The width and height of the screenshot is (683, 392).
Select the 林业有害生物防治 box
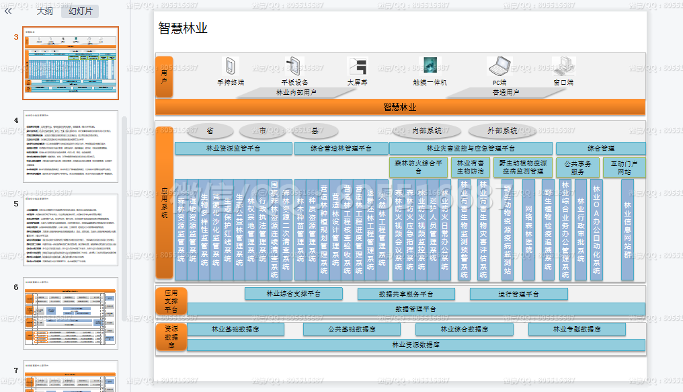click(471, 167)
